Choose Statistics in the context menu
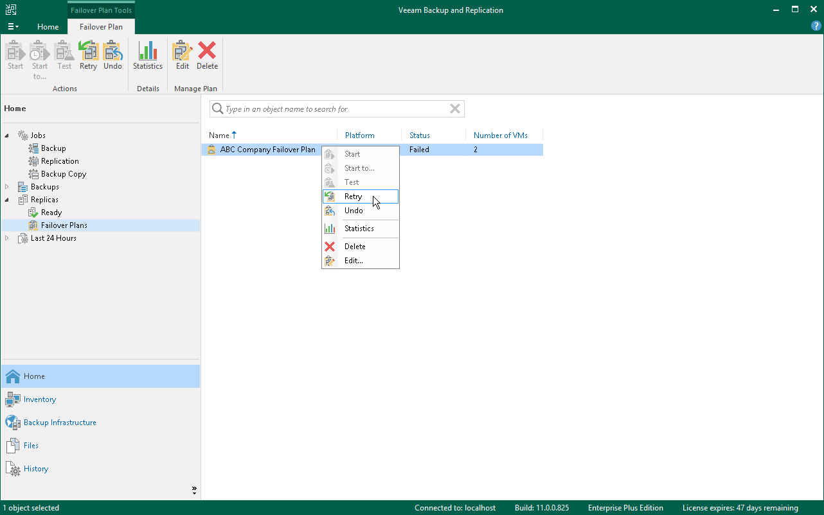Image resolution: width=824 pixels, height=515 pixels. click(361, 229)
